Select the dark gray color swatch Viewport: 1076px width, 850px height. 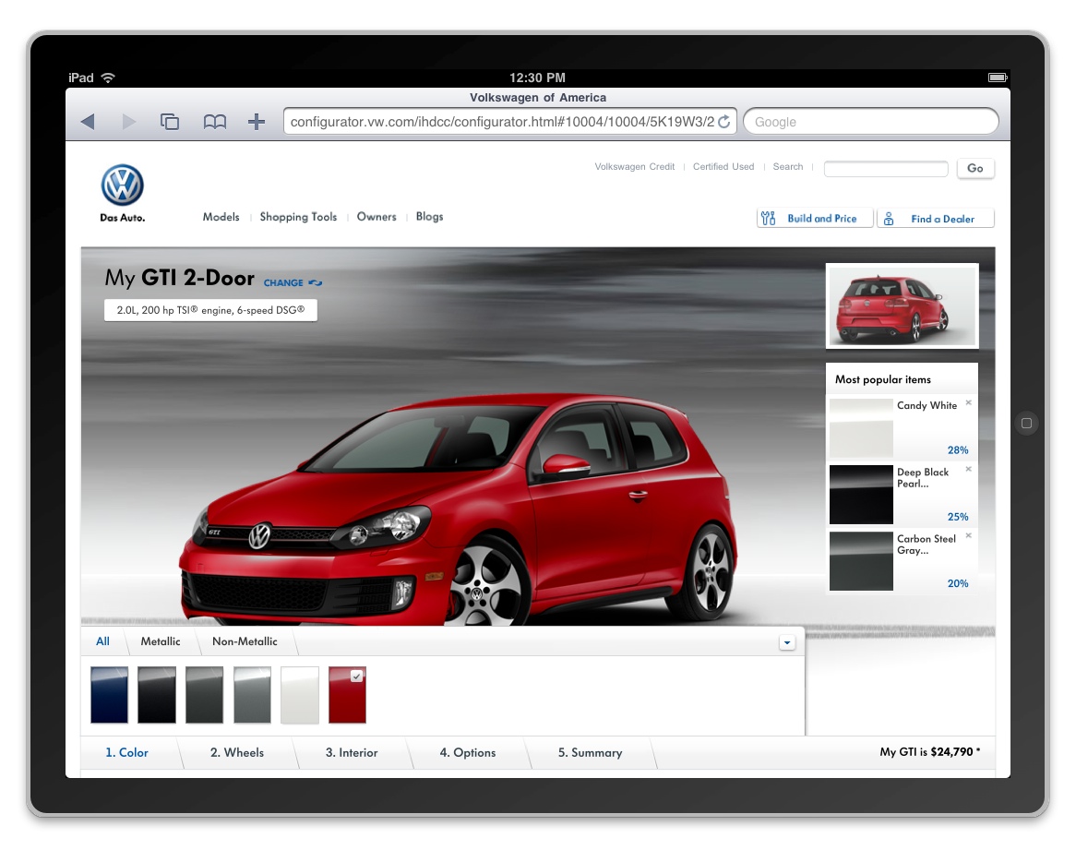point(205,695)
